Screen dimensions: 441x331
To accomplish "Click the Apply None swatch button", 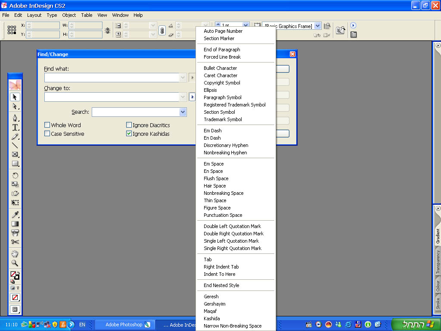I will 15,297.
